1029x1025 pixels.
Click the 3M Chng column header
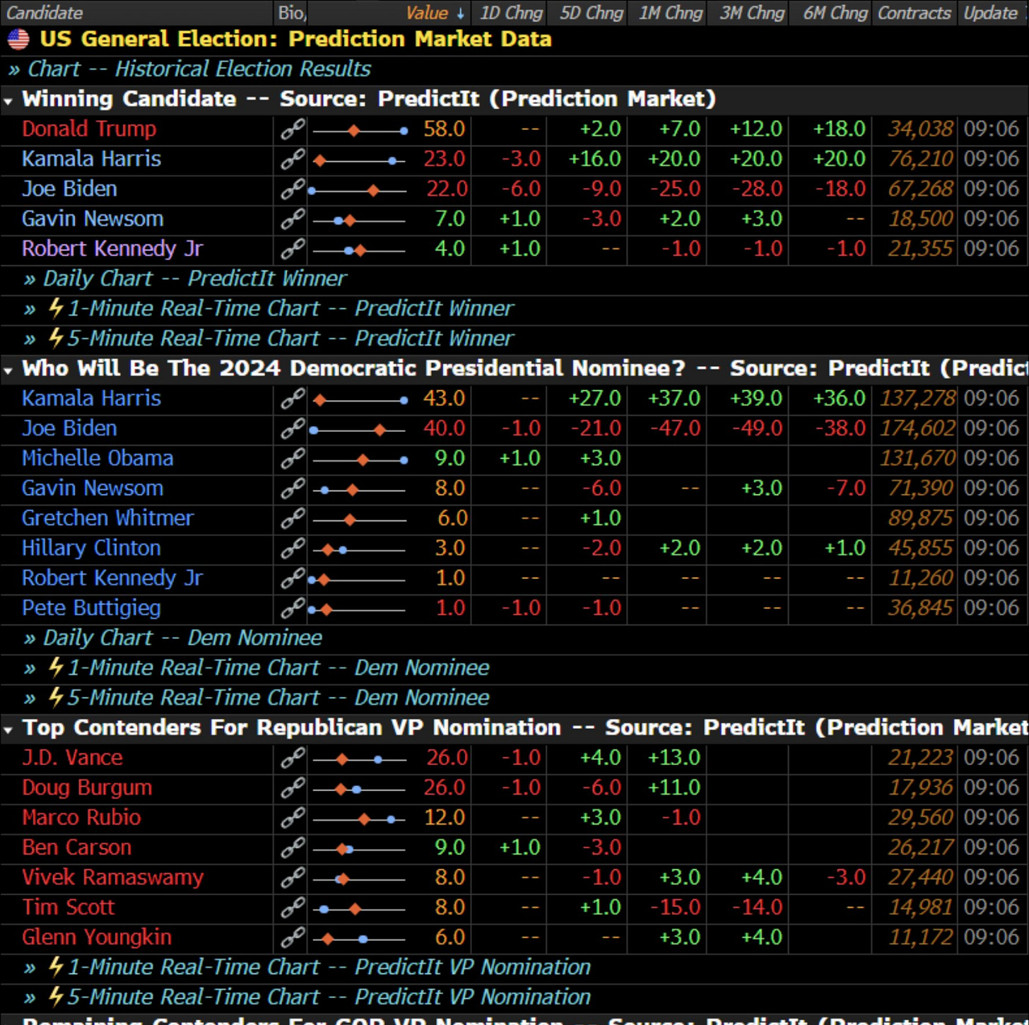(752, 13)
